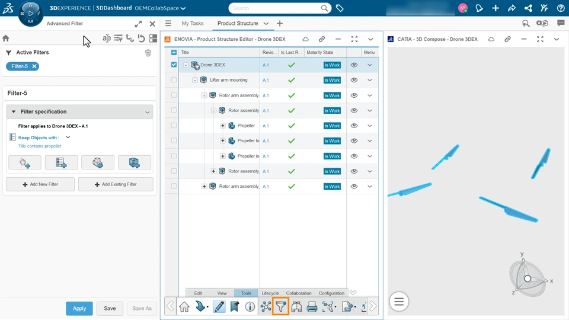Image resolution: width=569 pixels, height=320 pixels.
Task: Collapse the Filter specification section
Action: click(14, 112)
